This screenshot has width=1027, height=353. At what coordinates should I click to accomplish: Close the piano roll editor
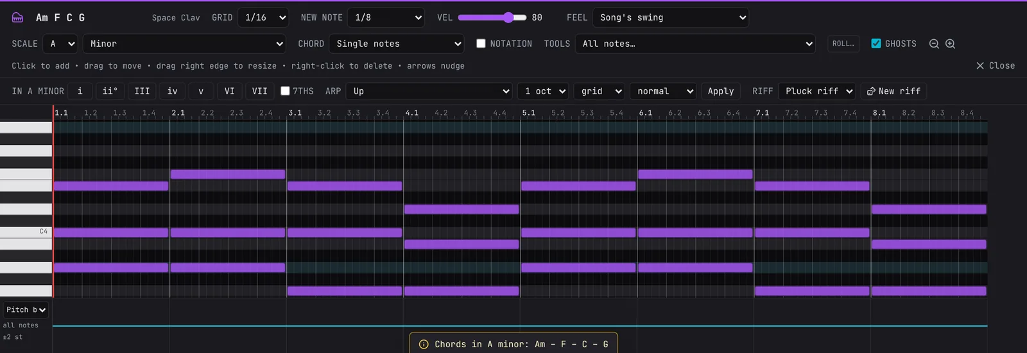click(996, 65)
